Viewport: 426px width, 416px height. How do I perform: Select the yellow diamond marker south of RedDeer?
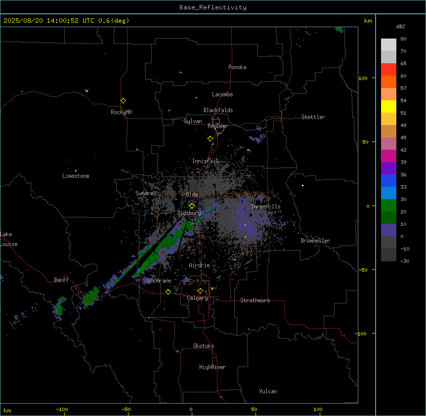211,139
